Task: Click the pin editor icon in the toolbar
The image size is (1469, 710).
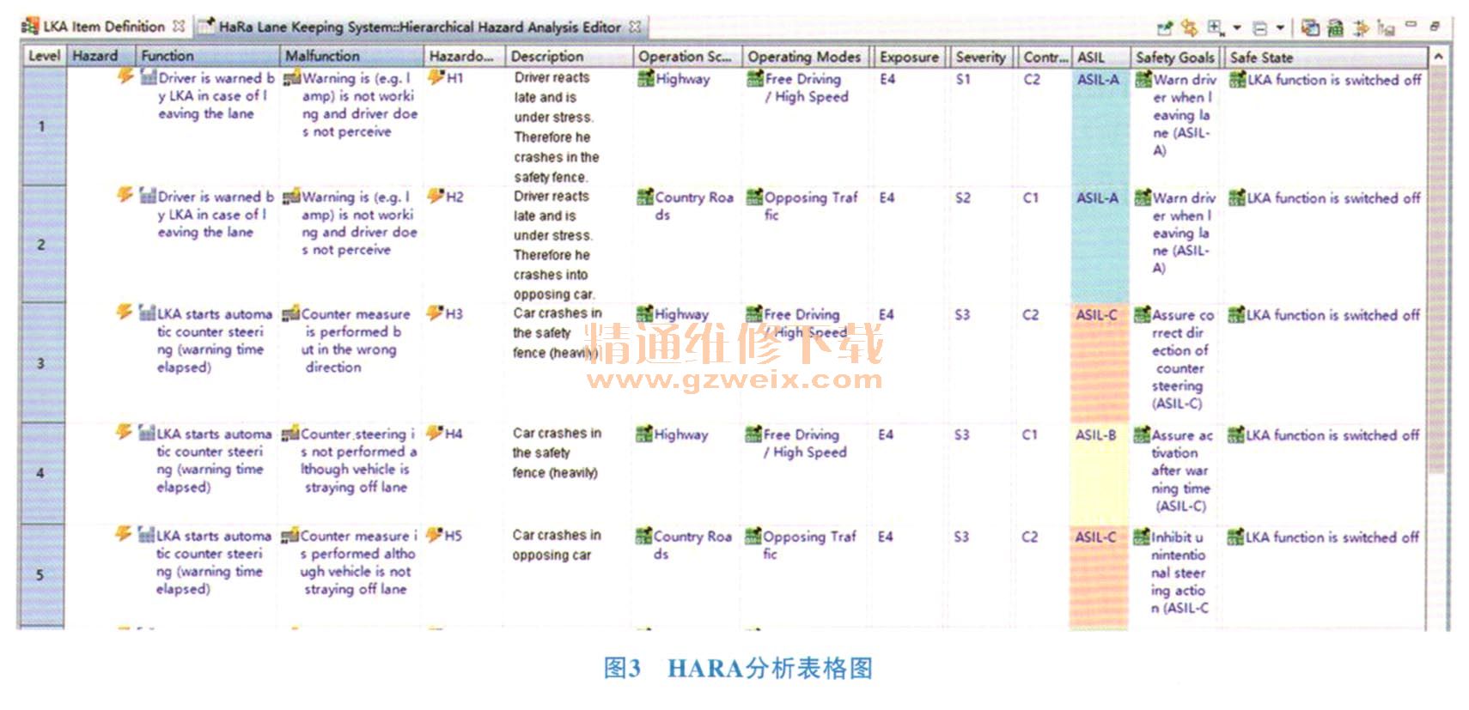Action: point(1165,27)
